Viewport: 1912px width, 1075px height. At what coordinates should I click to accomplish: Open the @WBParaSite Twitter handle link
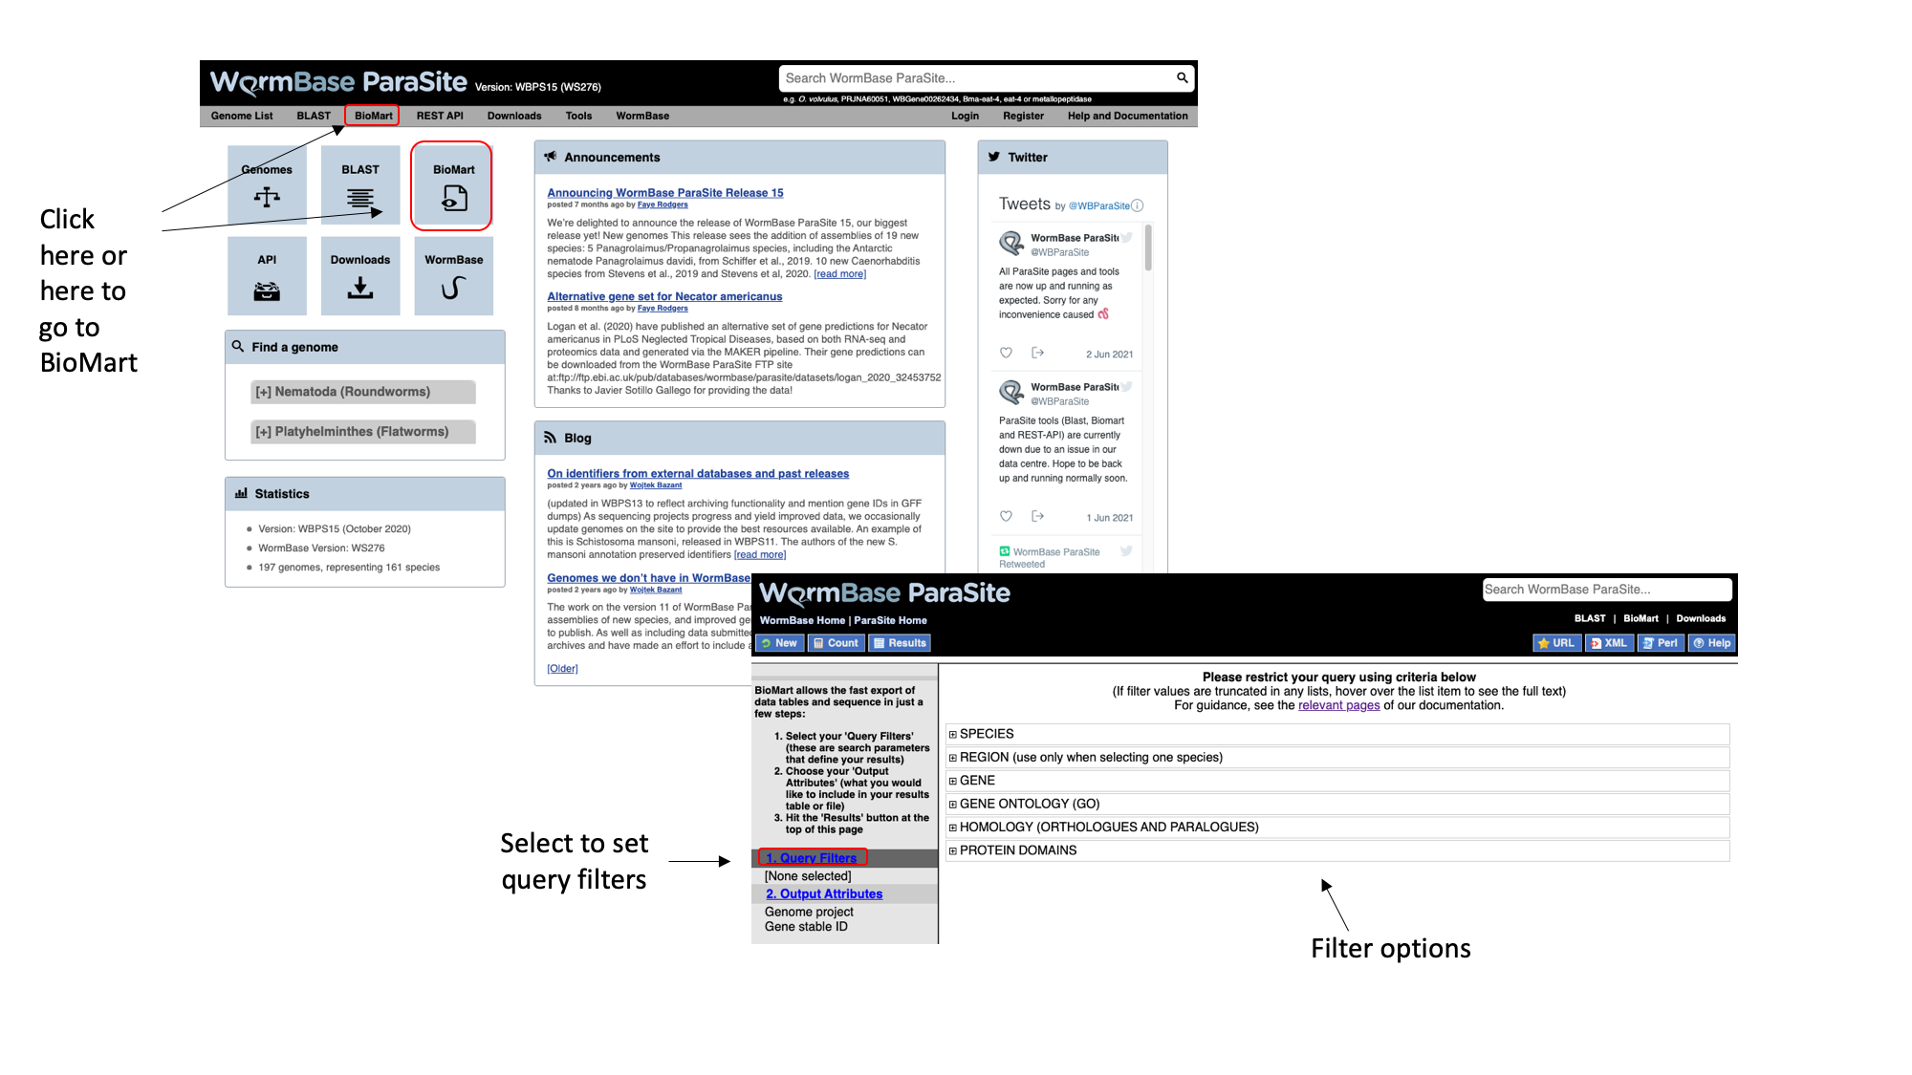tap(1099, 205)
